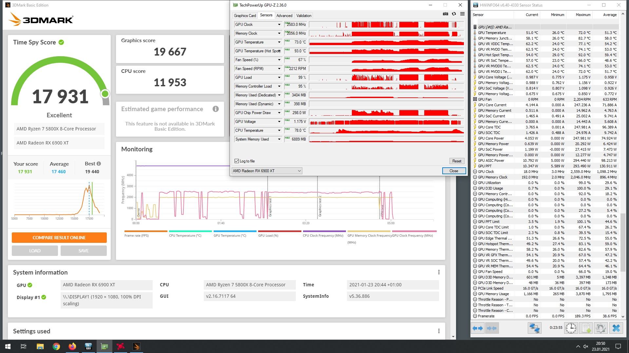Open the Validation tab in GPU-Z
The height and width of the screenshot is (353, 629).
click(x=304, y=16)
